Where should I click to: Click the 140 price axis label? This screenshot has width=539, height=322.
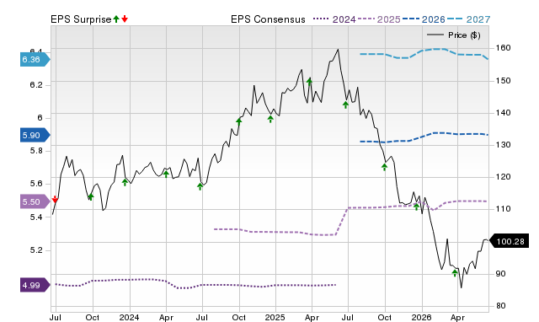coord(504,112)
